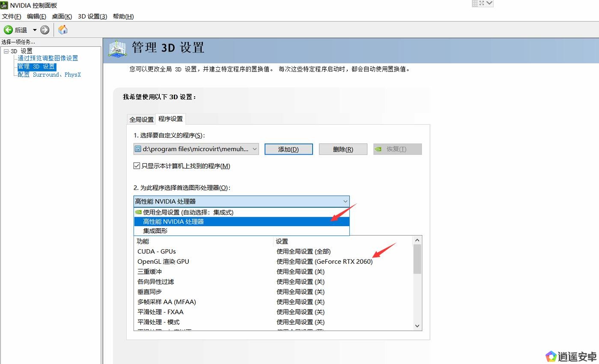Collapse the preferred graphics processor dropdown
The width and height of the screenshot is (599, 364).
click(x=345, y=201)
